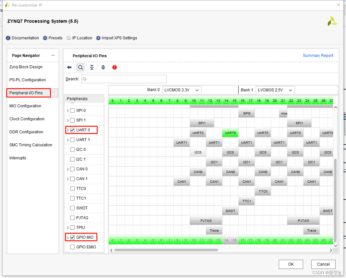Click the scroll left arrow of pin grid
Screen dimensions: 346x278
pyautogui.click(x=111, y=250)
